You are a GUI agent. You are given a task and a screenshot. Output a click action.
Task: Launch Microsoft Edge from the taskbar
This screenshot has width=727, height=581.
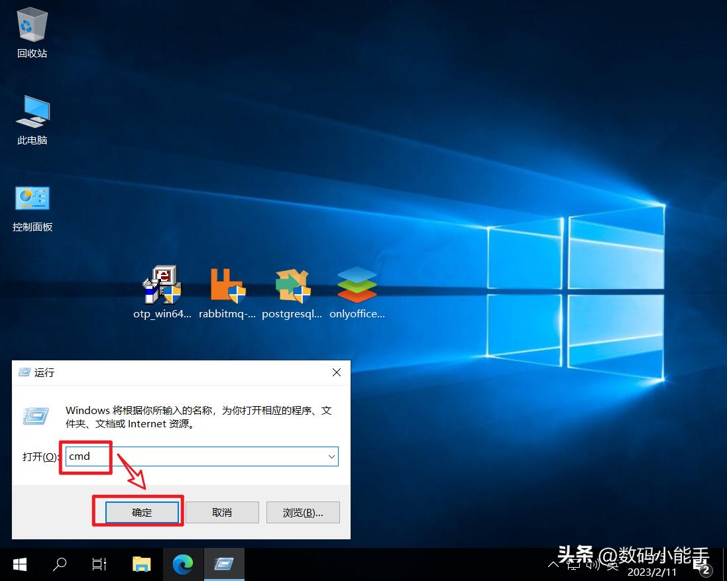(183, 564)
